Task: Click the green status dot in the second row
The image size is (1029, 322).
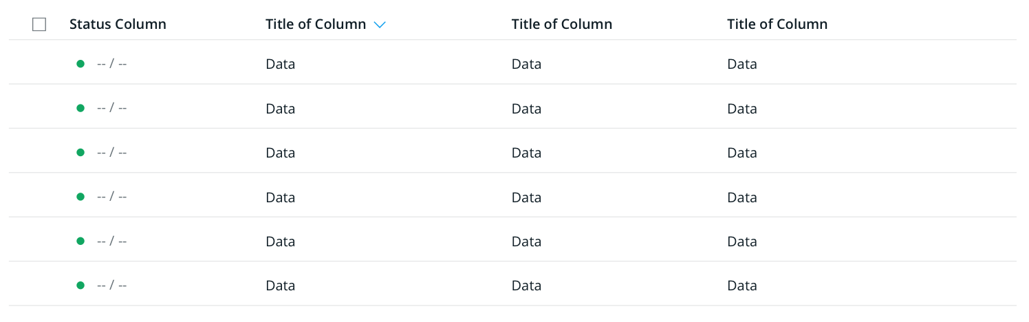Action: [x=80, y=108]
